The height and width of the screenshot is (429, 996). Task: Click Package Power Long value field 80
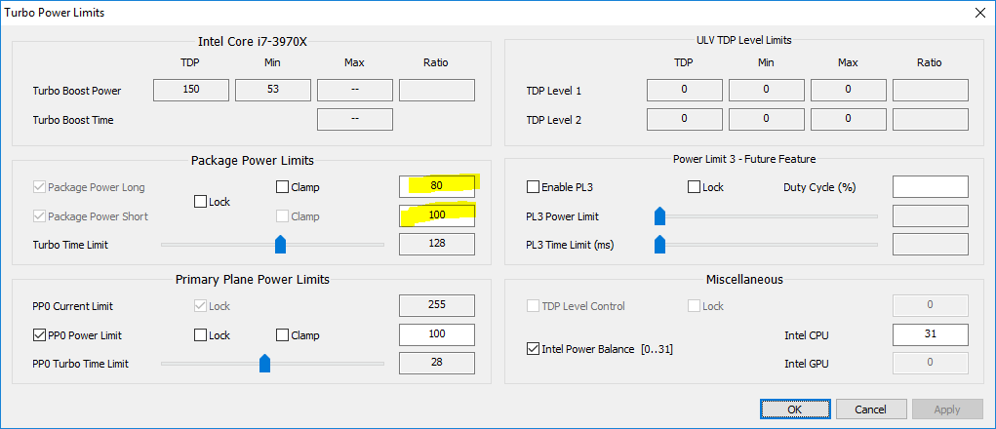436,186
